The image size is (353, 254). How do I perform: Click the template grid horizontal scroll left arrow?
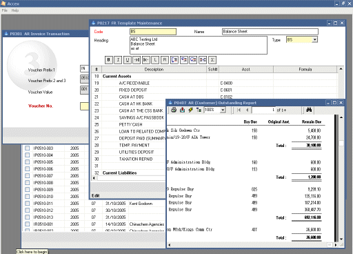tap(94, 178)
